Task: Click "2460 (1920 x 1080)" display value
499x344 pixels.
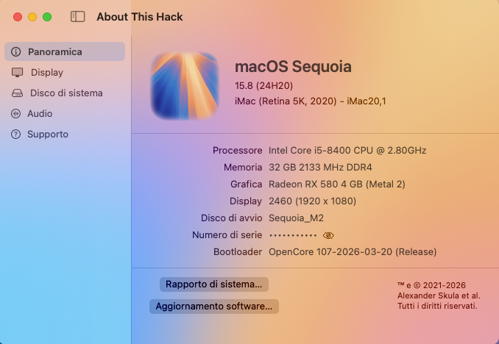Action: [312, 201]
